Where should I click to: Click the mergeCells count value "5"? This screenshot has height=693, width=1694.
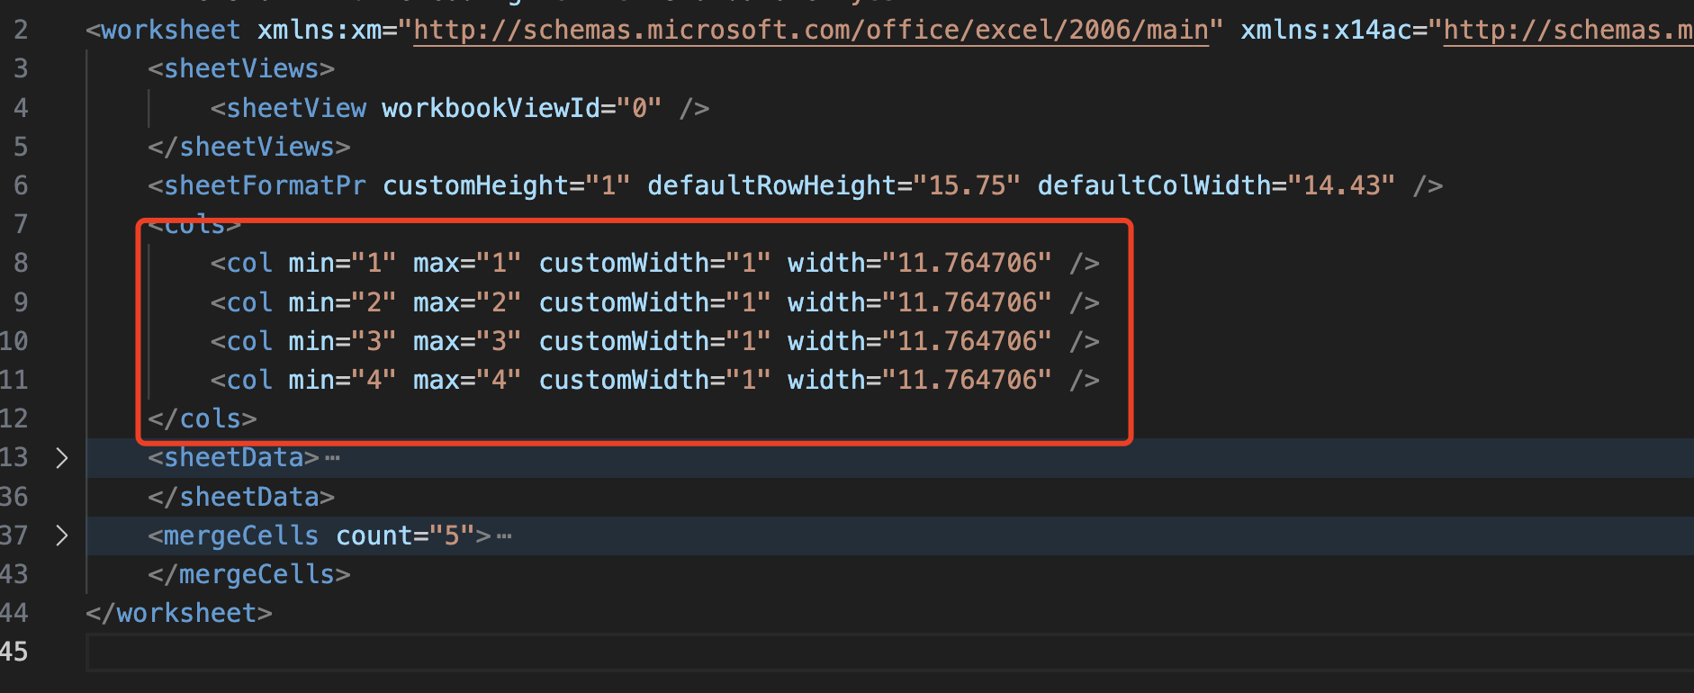(x=452, y=535)
